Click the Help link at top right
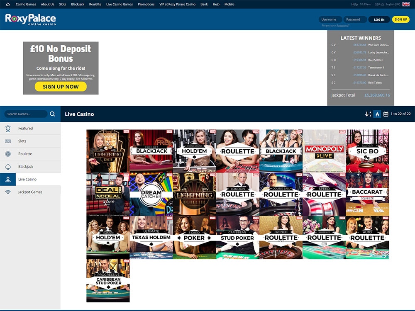 click(x=354, y=4)
